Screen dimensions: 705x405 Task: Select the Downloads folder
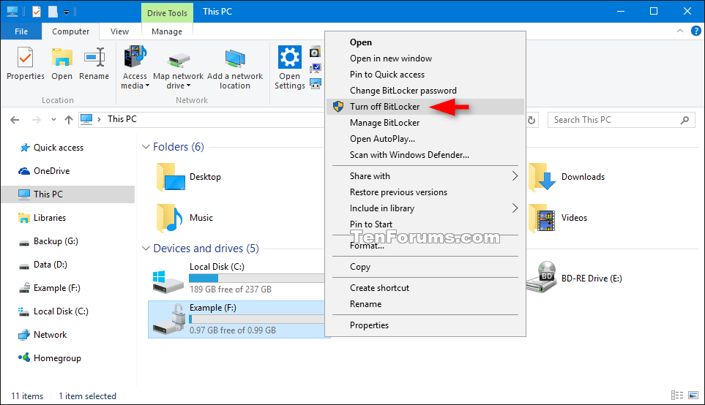point(567,177)
